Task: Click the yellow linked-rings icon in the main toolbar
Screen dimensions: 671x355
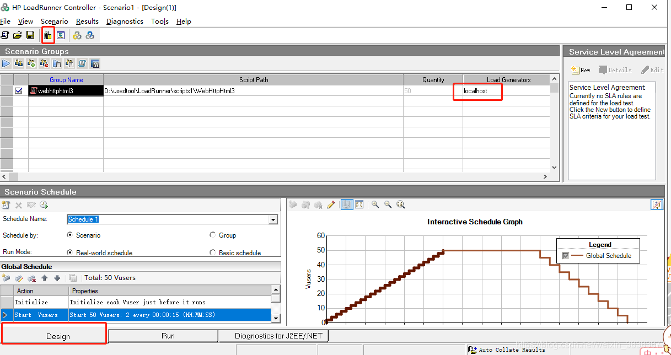Action: [77, 35]
